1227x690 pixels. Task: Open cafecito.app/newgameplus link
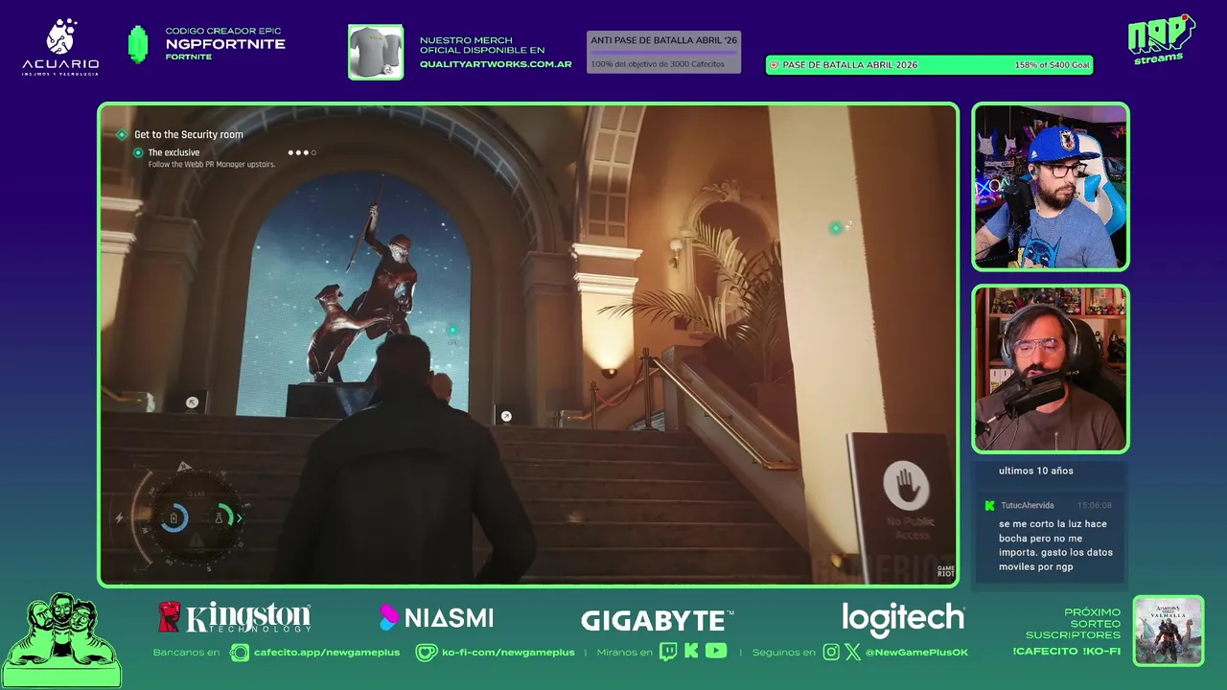[327, 653]
